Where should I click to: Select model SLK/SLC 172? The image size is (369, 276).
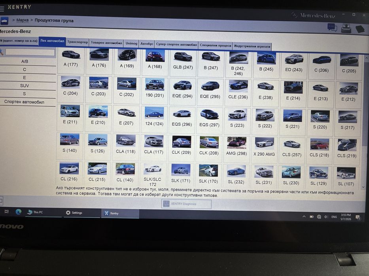pos(153,175)
